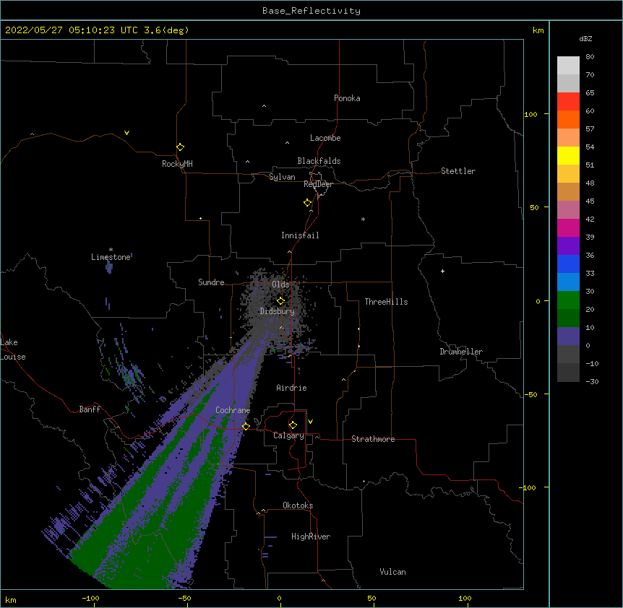Select the Sundre town label
623x608 pixels.
click(x=211, y=282)
